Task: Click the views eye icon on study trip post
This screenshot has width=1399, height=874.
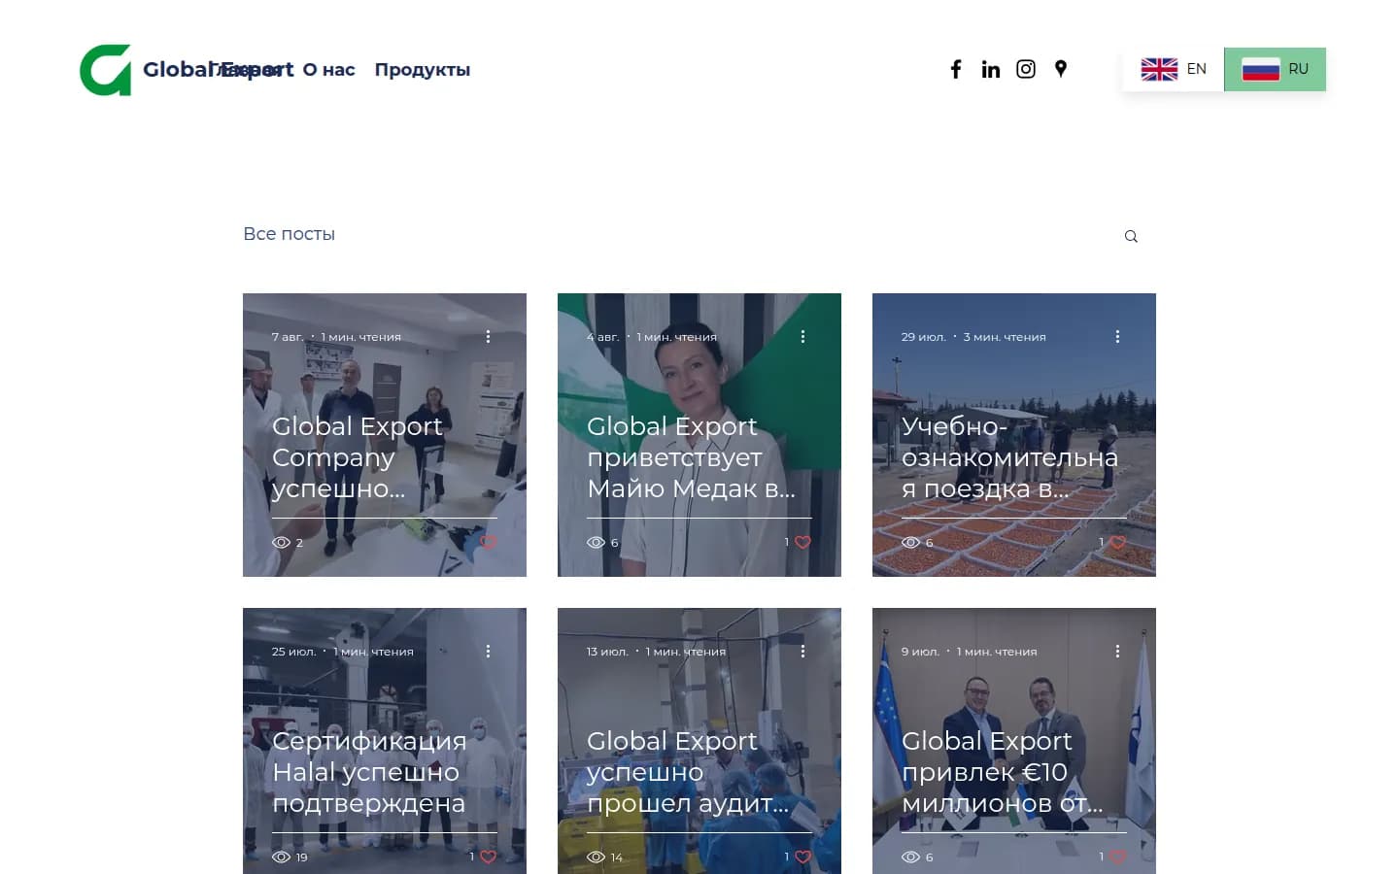Action: 911,542
